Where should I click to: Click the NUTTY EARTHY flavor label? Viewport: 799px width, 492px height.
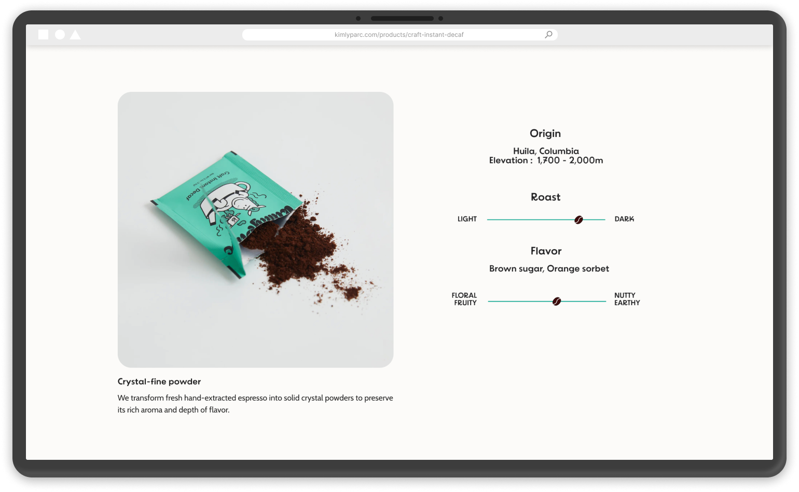pyautogui.click(x=627, y=299)
